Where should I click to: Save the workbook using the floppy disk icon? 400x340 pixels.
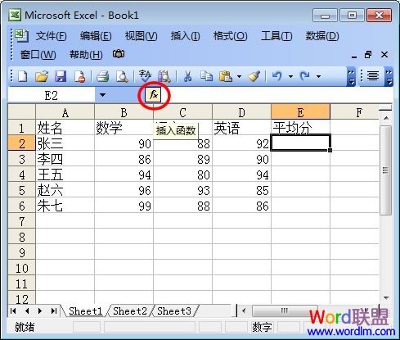click(x=61, y=76)
